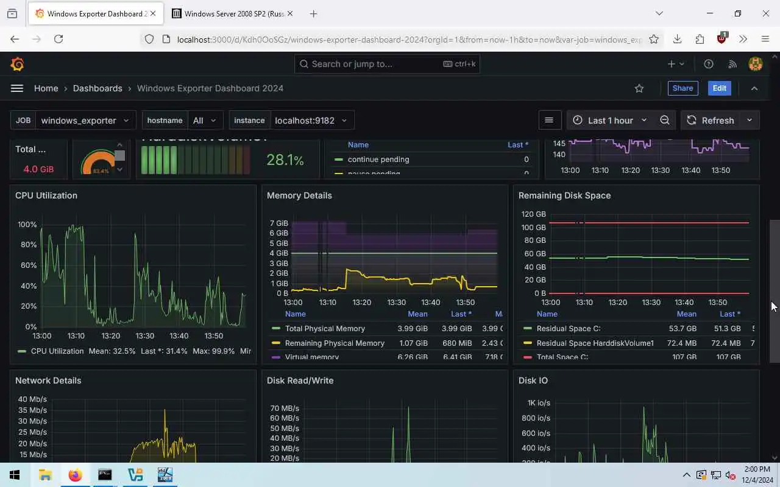The width and height of the screenshot is (780, 487).
Task: Click the Refresh button
Action: click(711, 120)
